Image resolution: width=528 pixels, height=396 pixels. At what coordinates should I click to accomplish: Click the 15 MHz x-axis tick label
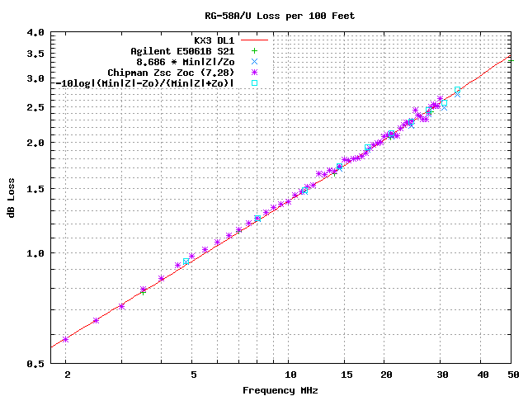pyautogui.click(x=346, y=375)
